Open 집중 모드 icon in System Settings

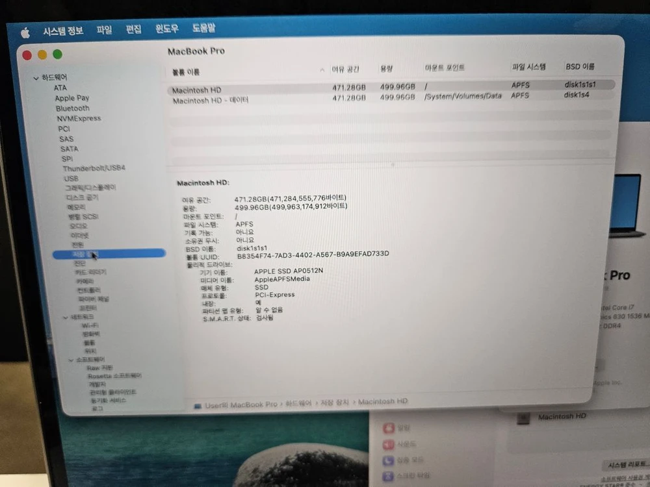pos(389,460)
